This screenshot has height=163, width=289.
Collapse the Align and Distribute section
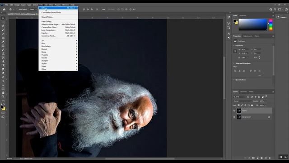(x=234, y=63)
